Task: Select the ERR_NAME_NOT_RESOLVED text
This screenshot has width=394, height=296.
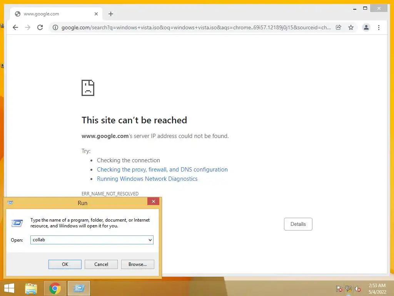Action: tap(110, 193)
